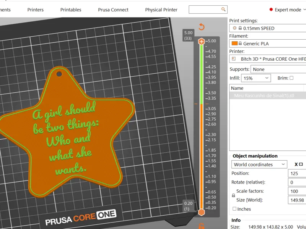306x229 pixels.
Task: Click the Position X value field
Action: pos(297,173)
